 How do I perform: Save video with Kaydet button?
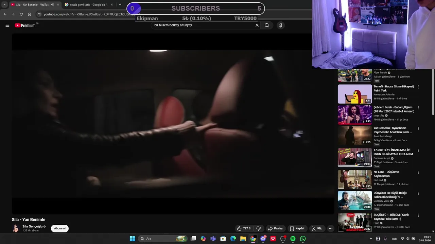(x=297, y=228)
